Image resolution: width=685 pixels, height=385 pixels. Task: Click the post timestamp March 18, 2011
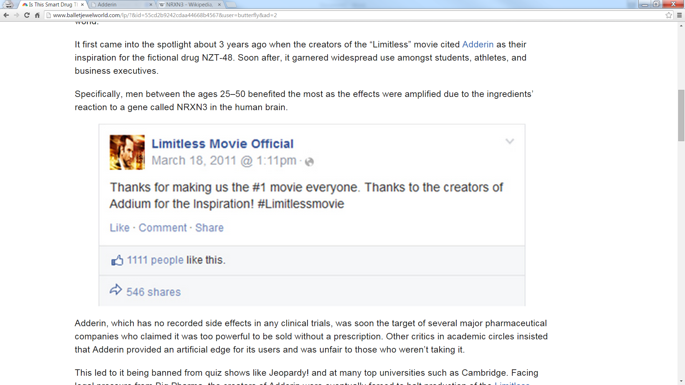click(x=224, y=161)
